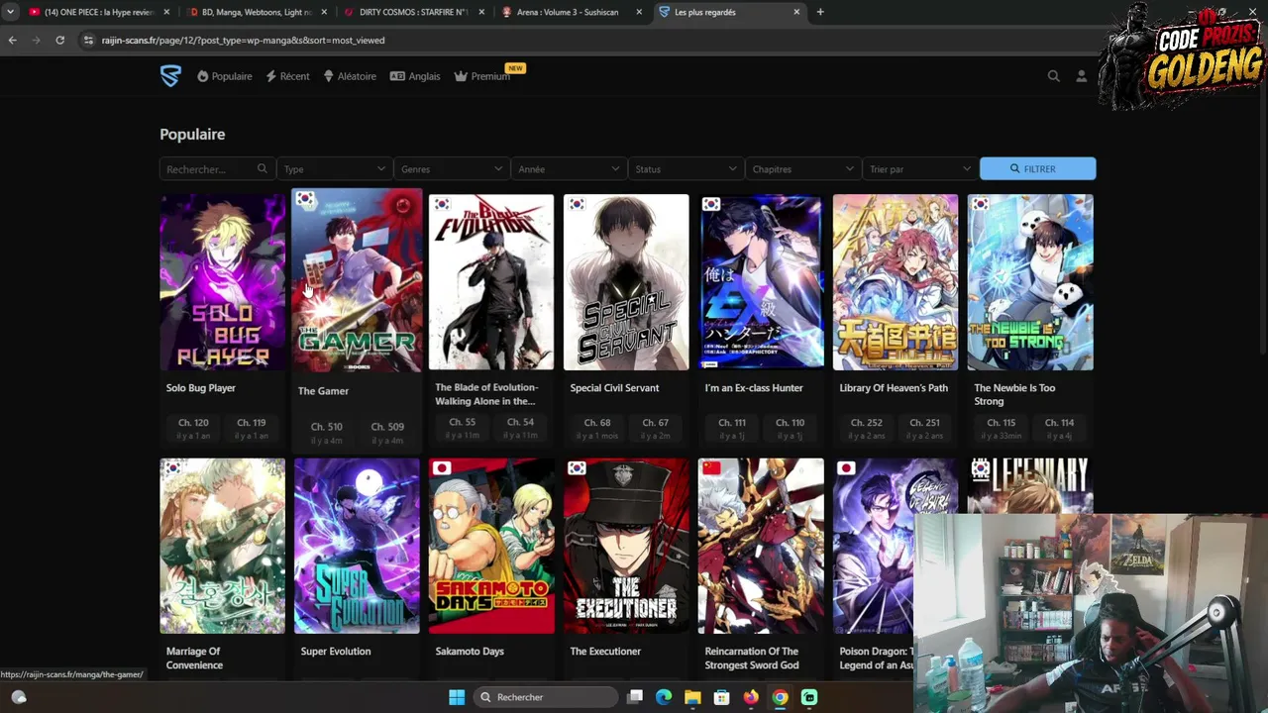Open The Blade of Evolution cover

(491, 282)
